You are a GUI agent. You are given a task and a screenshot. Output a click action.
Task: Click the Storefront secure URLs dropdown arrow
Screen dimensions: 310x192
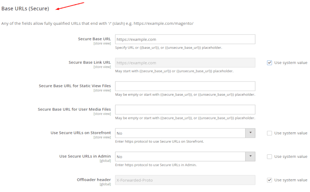click(x=250, y=133)
